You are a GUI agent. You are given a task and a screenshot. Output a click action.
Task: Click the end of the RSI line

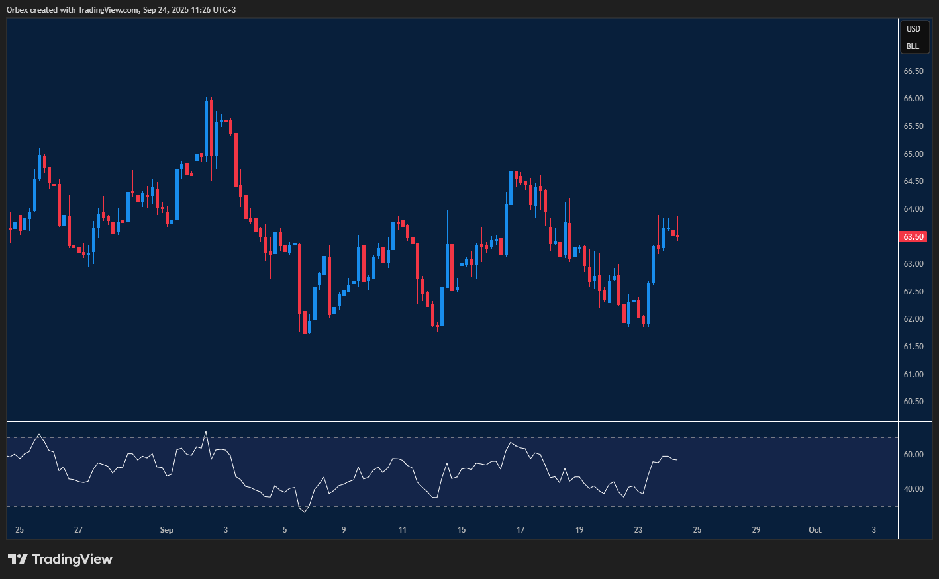677,460
